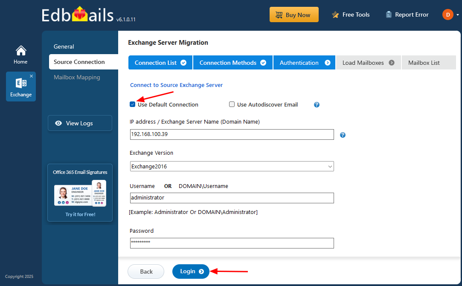Image resolution: width=462 pixels, height=286 pixels.
Task: Click the Buy Now cart button
Action: (x=294, y=15)
